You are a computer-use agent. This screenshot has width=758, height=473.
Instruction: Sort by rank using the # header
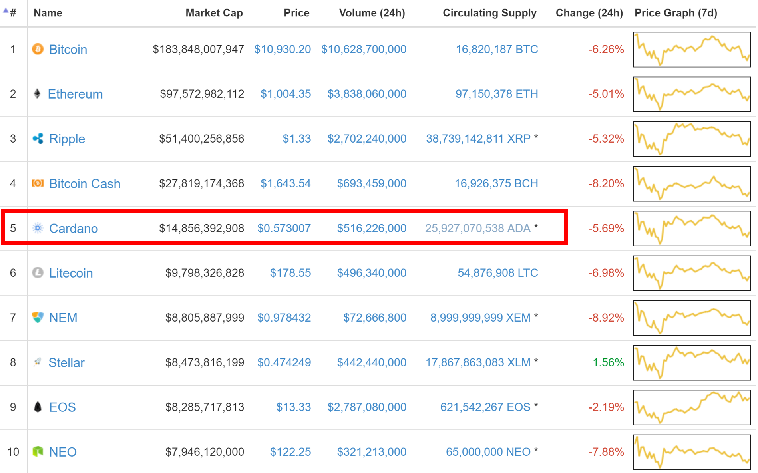(13, 13)
